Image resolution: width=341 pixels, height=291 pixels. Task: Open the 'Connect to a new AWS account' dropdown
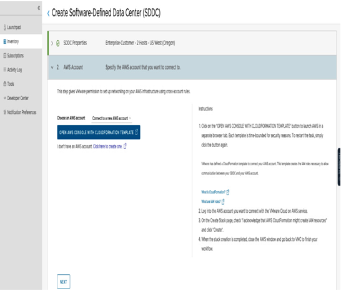112,118
